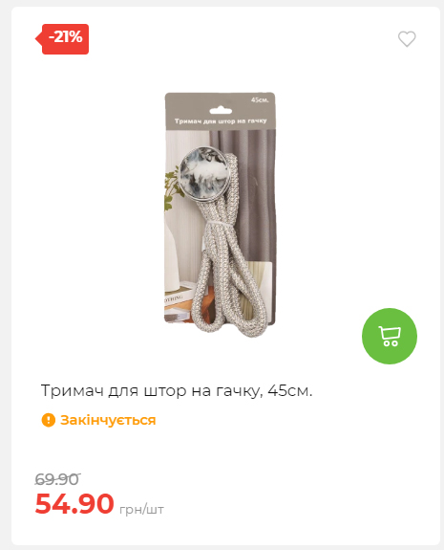This screenshot has height=550, width=444.
Task: Click the crossed-out old price 69.90
Action: click(x=57, y=479)
